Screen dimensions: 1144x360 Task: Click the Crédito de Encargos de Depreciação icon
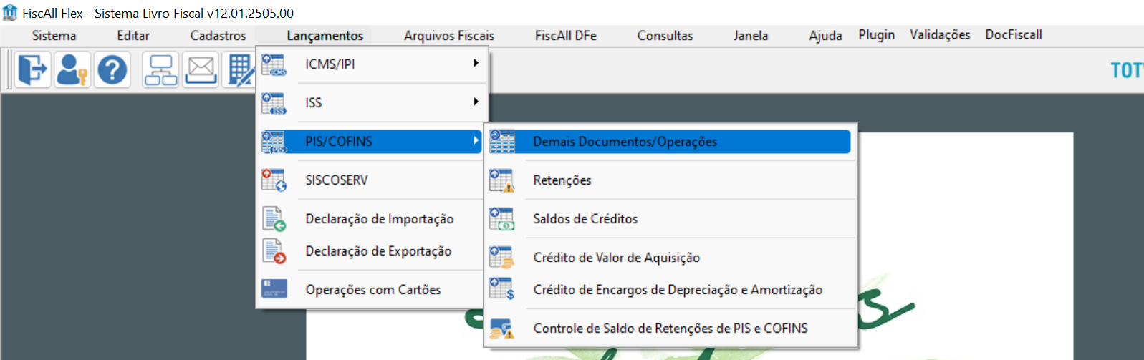502,289
